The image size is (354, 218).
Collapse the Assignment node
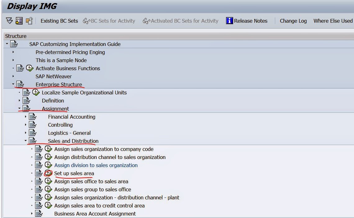[x=20, y=109]
